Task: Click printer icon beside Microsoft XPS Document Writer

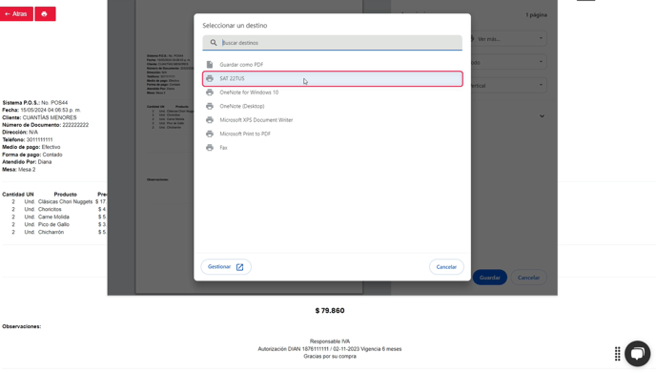Action: (x=210, y=120)
